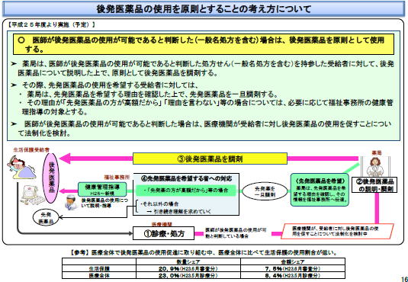Click the green 「先発薬の方が高額だから」等の場合 bar

click(186, 191)
